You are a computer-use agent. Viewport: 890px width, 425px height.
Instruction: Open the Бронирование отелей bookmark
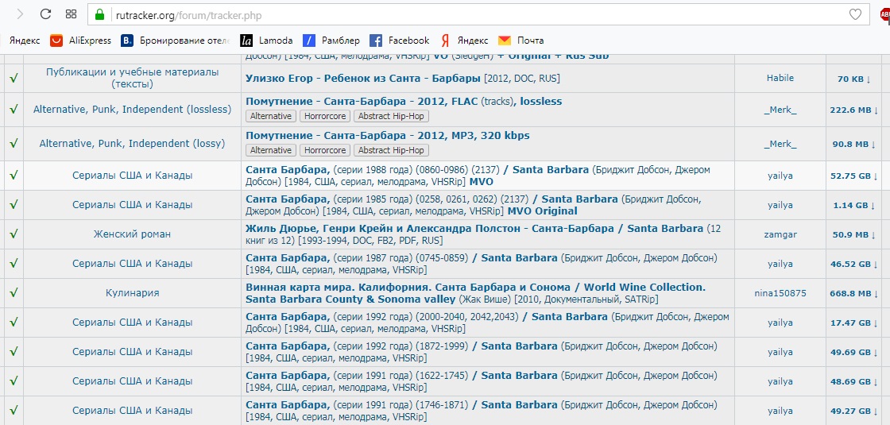click(x=176, y=41)
